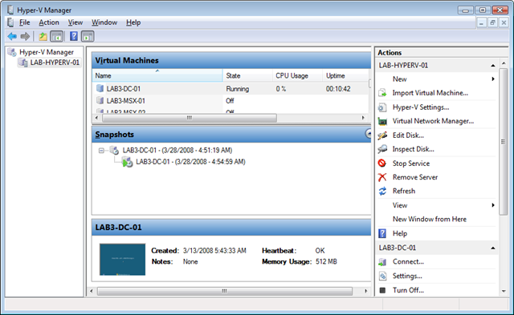Viewport: 514px width, 315px height.
Task: Click the Virtual Network Manager icon
Action: coord(382,121)
